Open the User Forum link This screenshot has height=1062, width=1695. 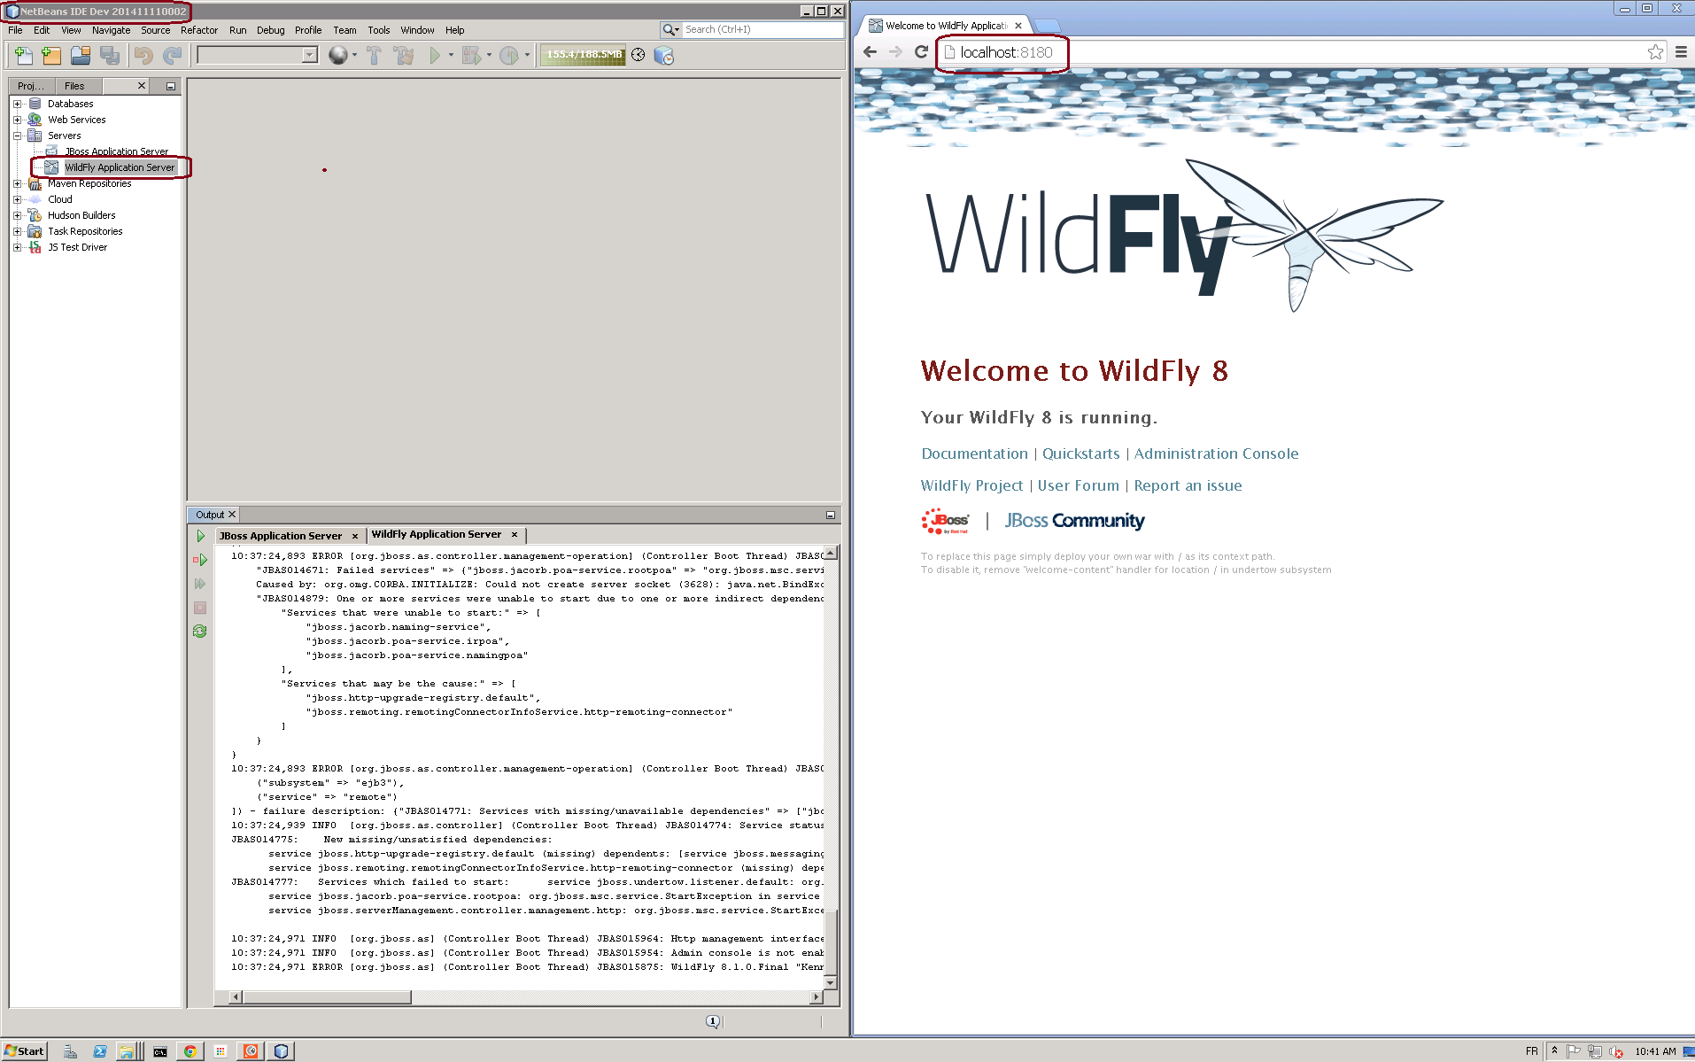pos(1078,485)
